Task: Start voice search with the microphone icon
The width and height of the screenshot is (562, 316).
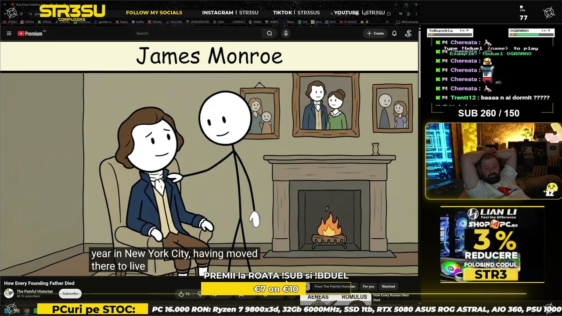Action: 286,33
